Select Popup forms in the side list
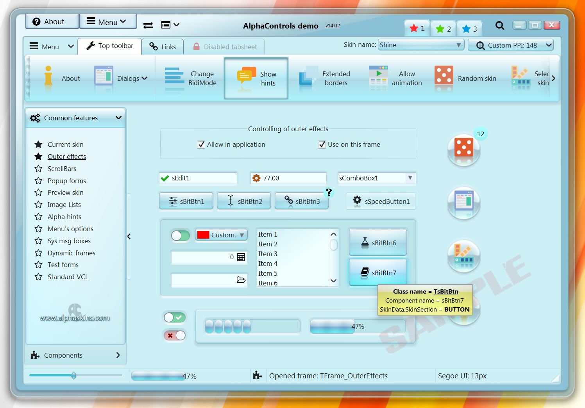585x408 pixels. 67,181
